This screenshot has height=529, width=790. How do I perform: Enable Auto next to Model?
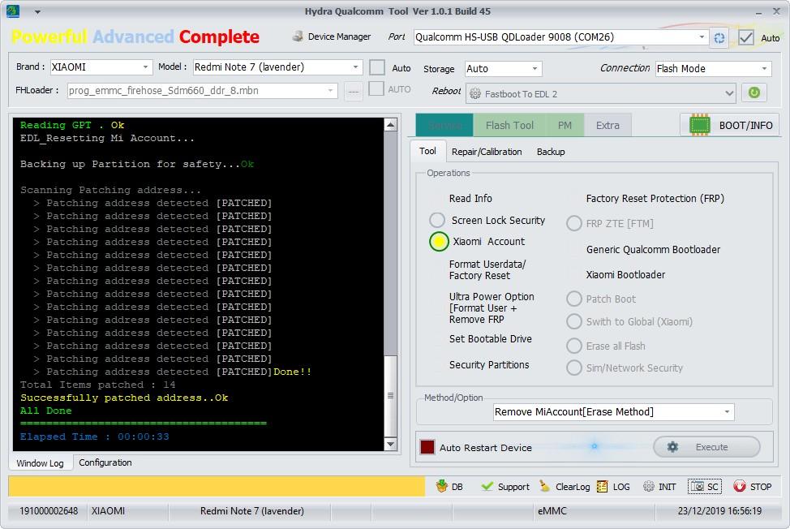point(377,67)
